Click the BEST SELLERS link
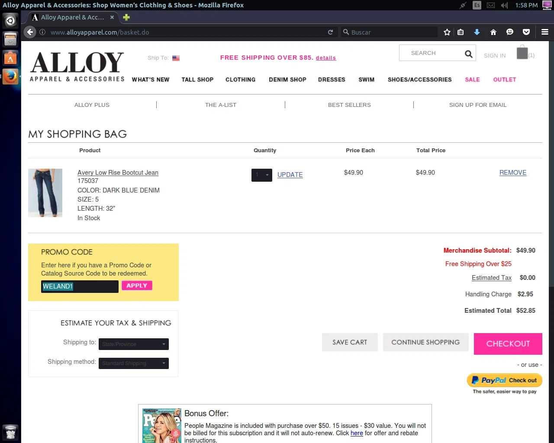Image resolution: width=554 pixels, height=443 pixels. 349,105
